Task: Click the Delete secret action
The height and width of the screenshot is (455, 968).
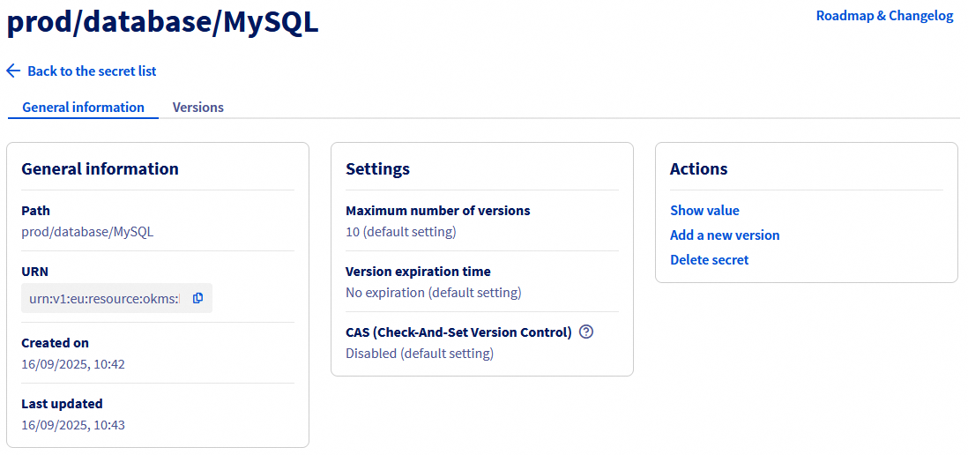Action: [x=709, y=260]
